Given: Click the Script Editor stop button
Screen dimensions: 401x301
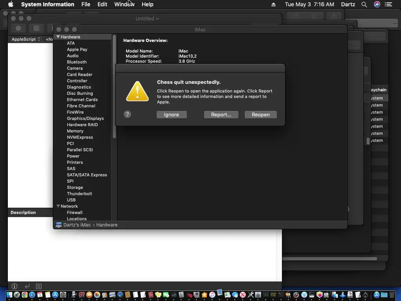Looking at the screenshot, I should pyautogui.click(x=36, y=28).
